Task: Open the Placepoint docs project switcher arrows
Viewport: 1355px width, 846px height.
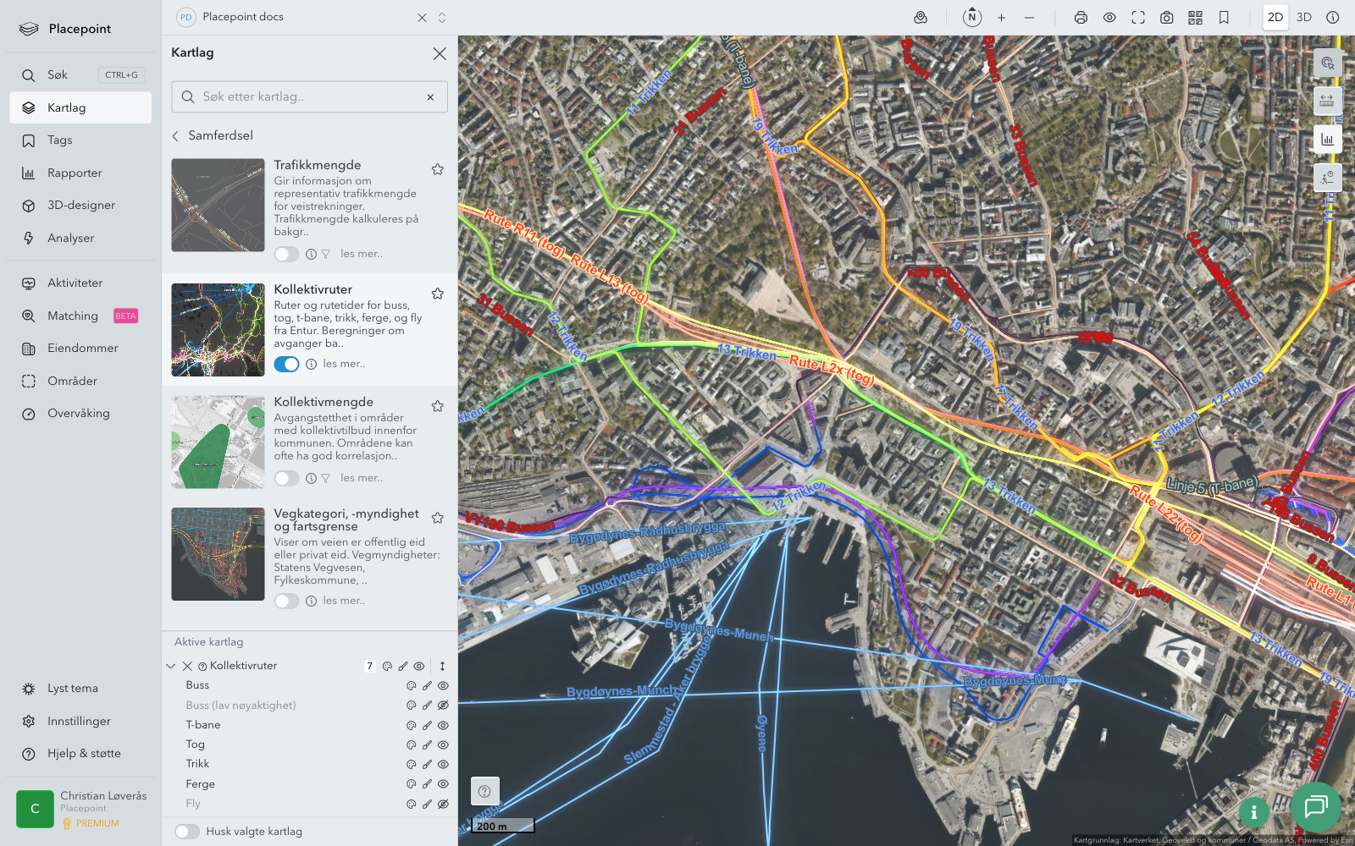Action: pos(442,18)
